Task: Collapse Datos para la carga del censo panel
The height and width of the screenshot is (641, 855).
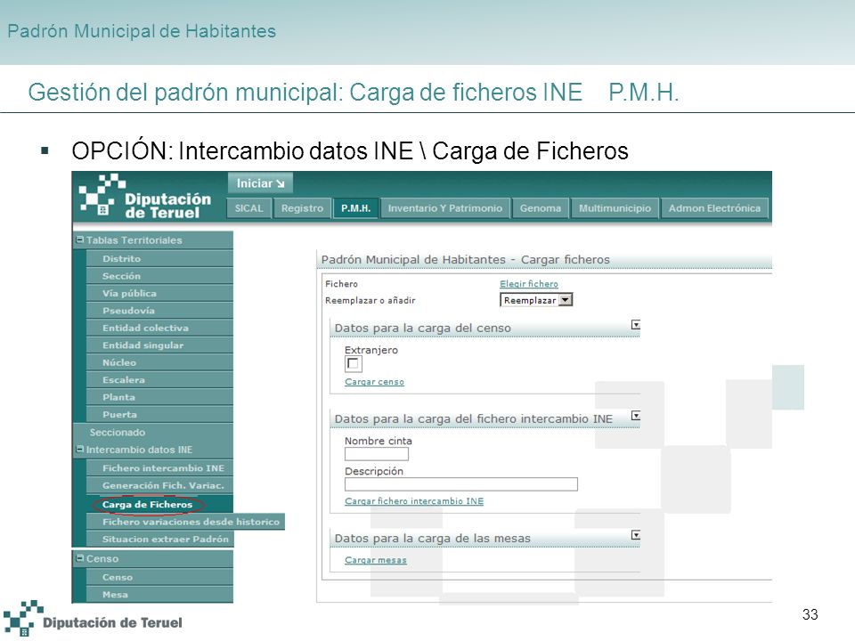Action: (635, 325)
